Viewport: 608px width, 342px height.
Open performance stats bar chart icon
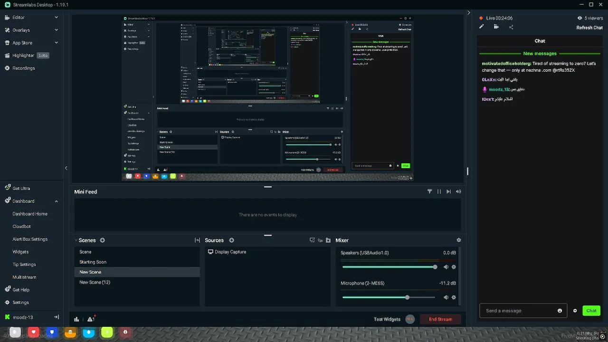point(76,319)
